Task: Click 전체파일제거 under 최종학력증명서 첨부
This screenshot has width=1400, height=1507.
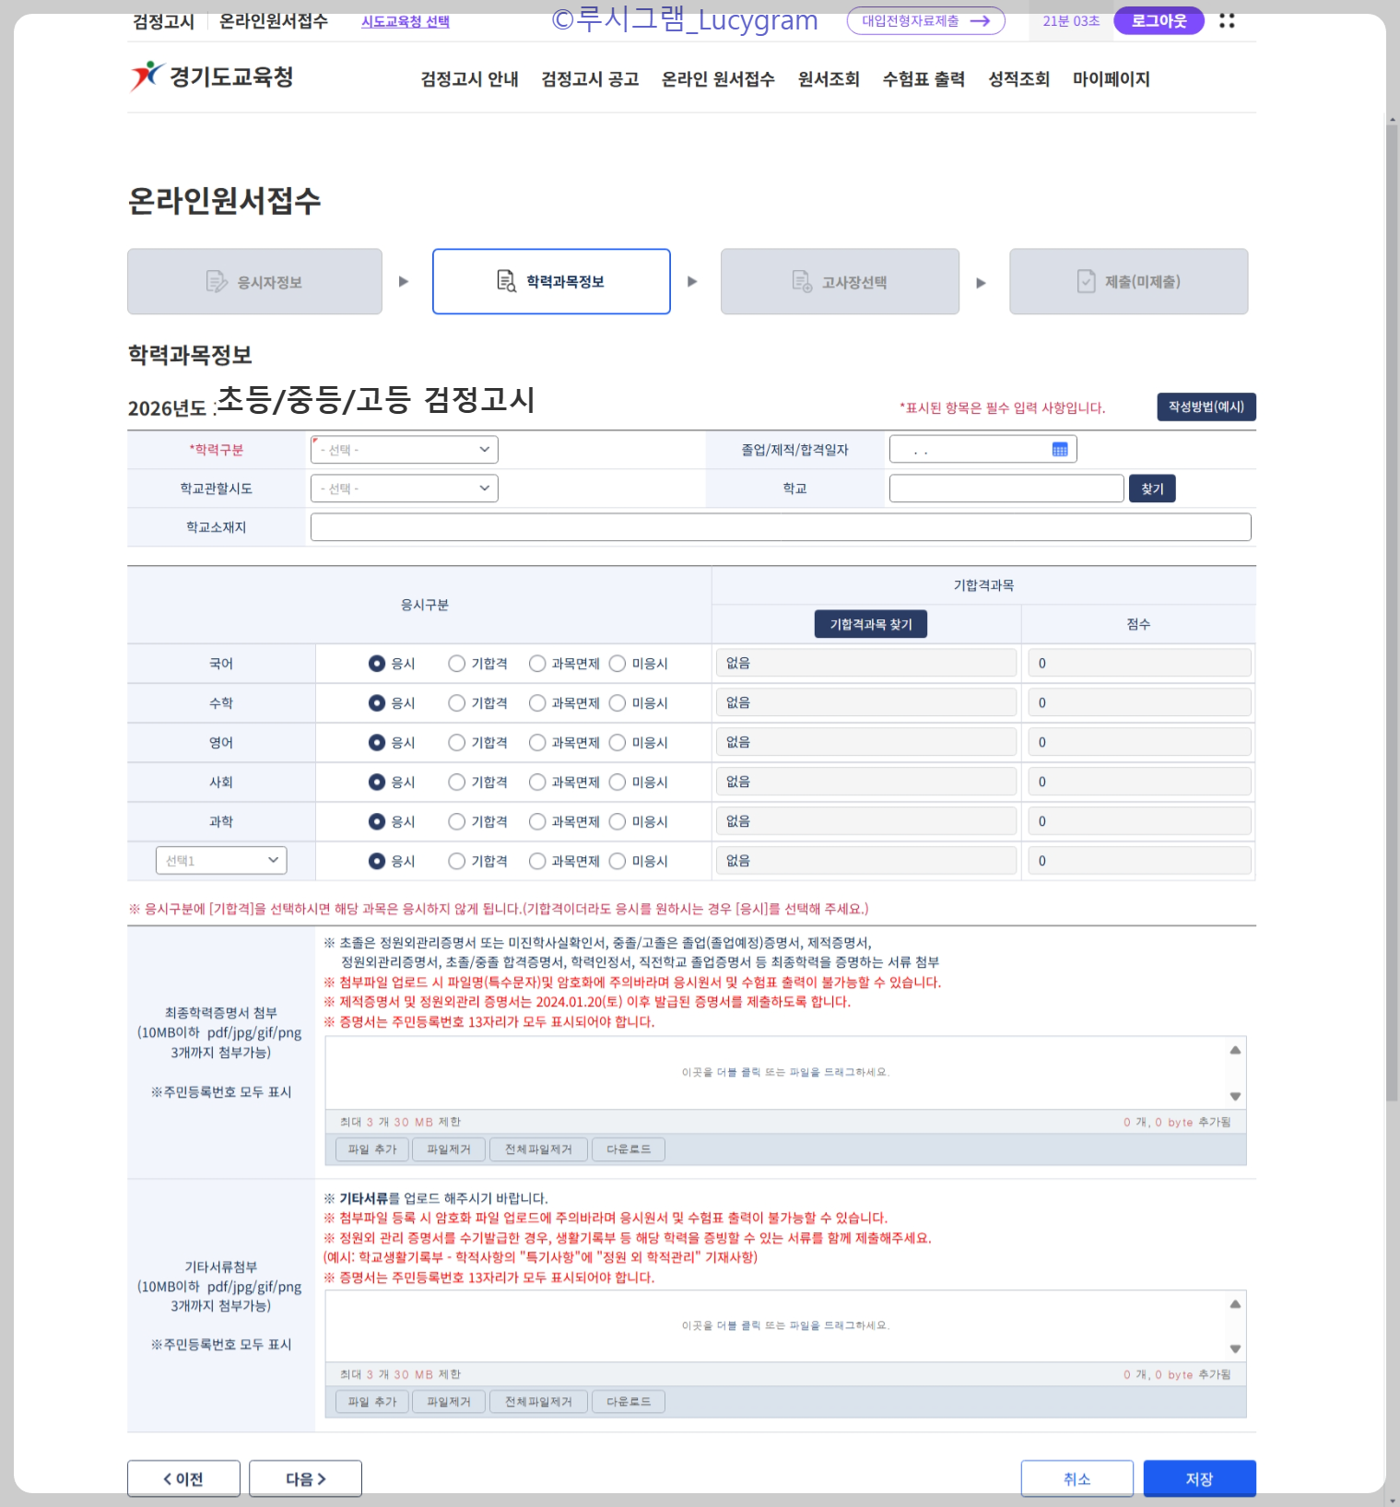Action: click(x=538, y=1149)
